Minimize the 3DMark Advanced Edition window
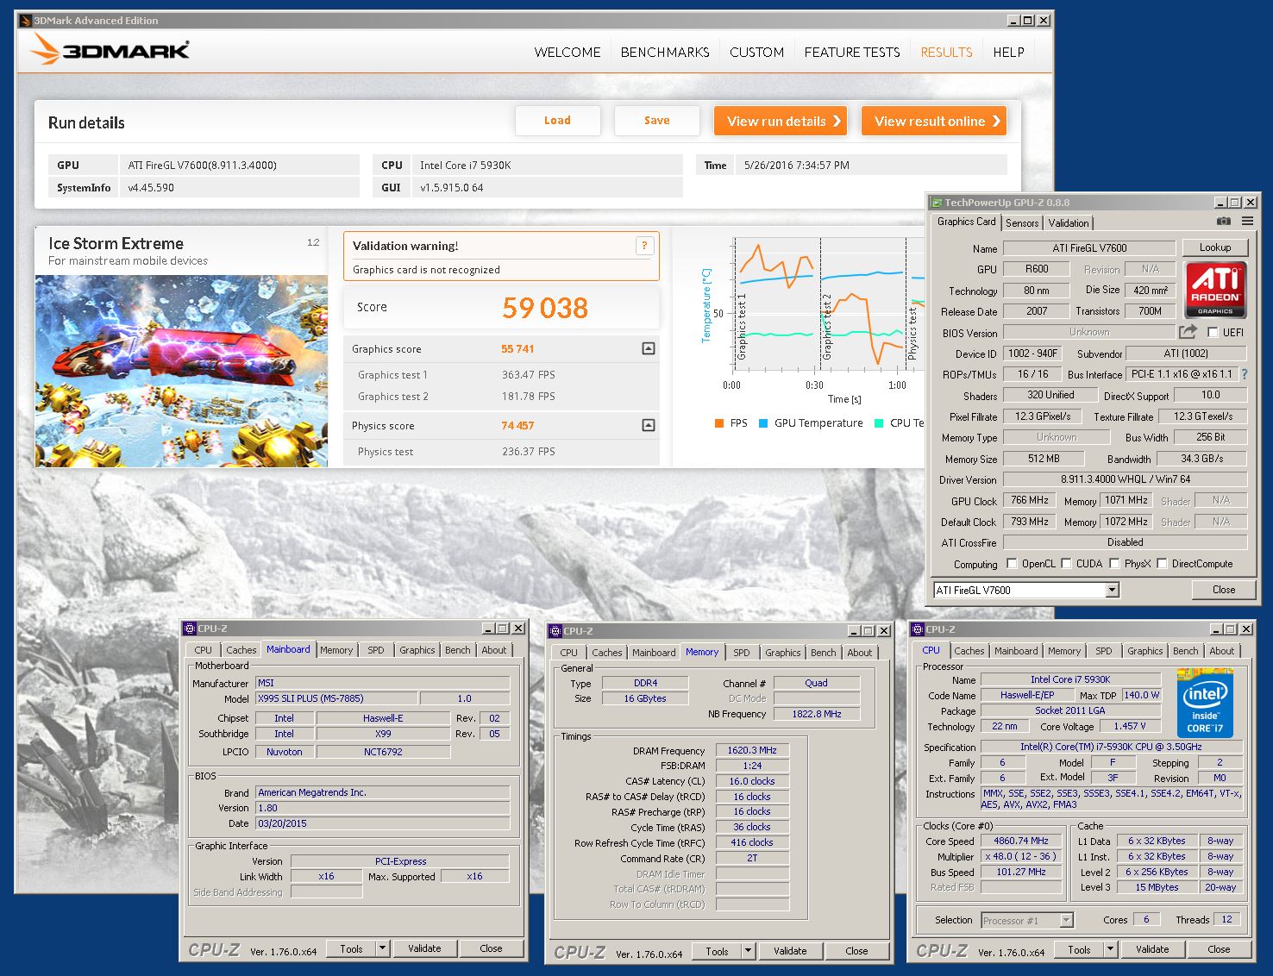The image size is (1273, 976). 1013,20
